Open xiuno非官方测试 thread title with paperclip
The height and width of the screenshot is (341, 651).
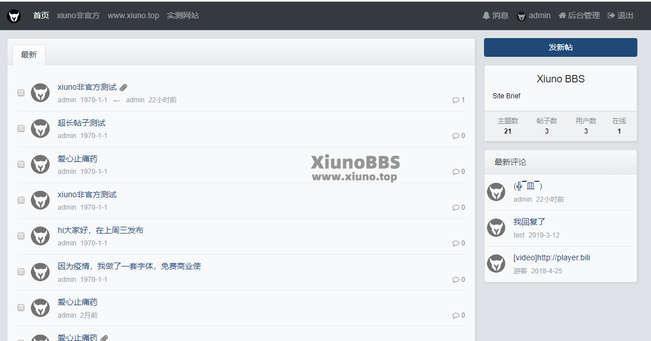click(87, 87)
